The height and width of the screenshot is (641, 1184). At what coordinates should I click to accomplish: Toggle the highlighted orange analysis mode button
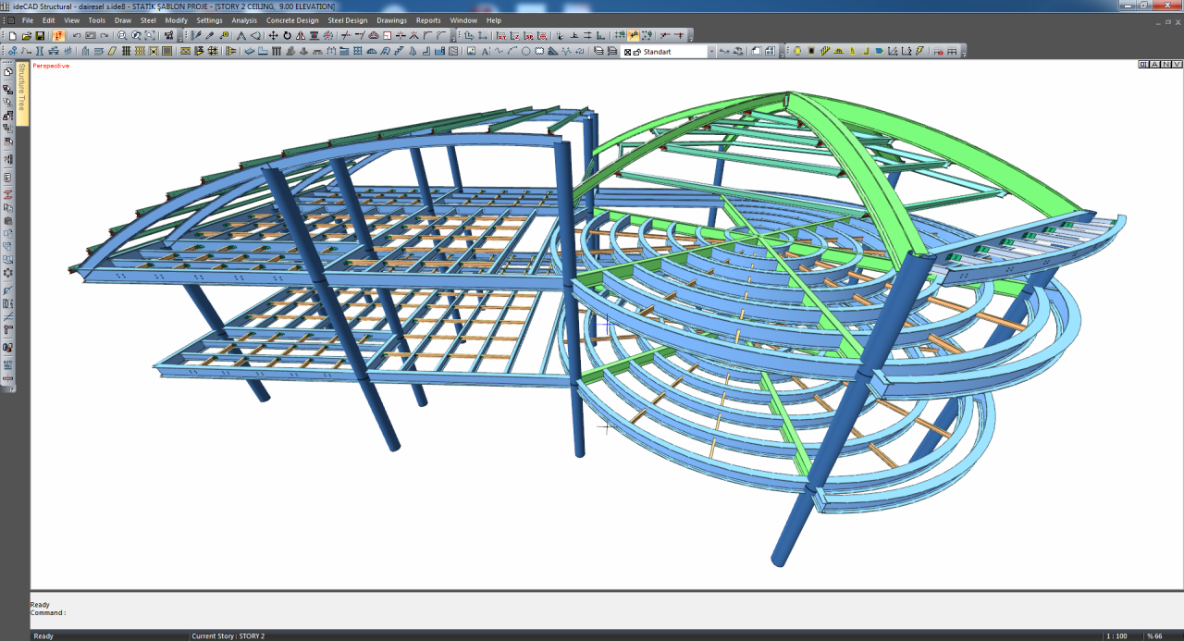click(x=58, y=35)
